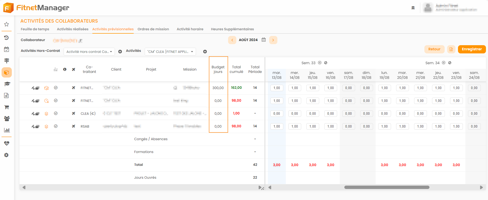Open the favorites star in the sidebar
Viewport: 488px width, 200px height.
point(7,24)
